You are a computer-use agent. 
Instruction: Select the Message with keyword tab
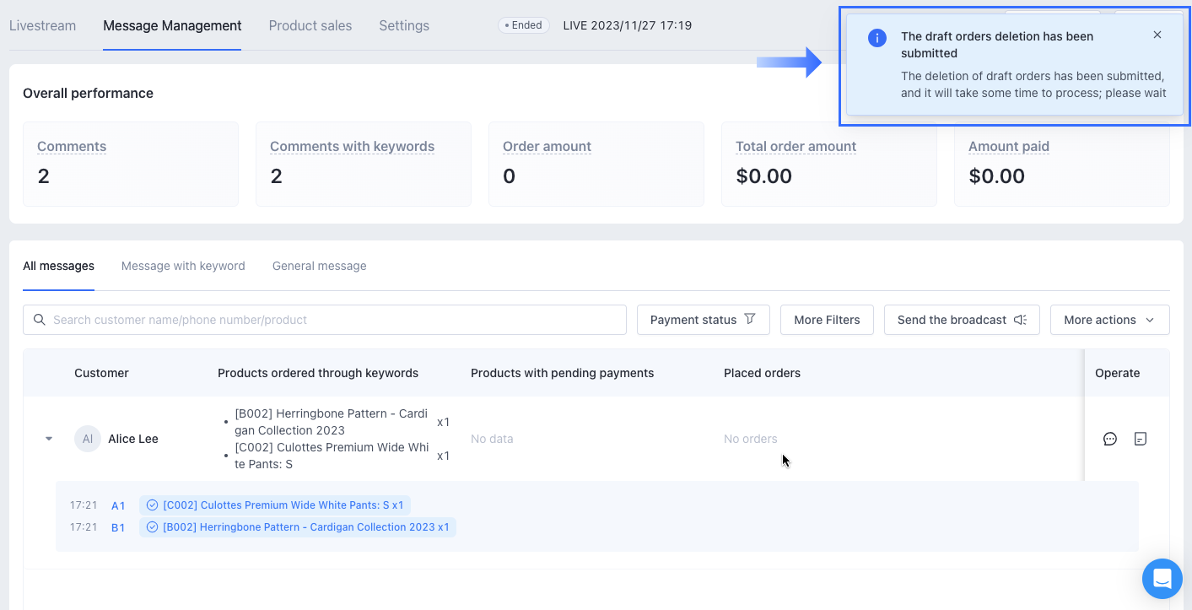183,266
